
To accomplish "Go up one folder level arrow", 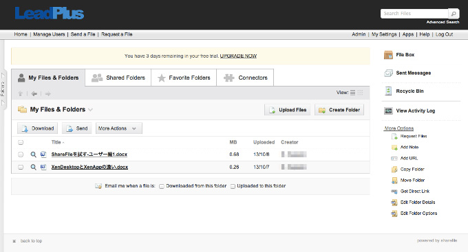I will tap(20, 93).
